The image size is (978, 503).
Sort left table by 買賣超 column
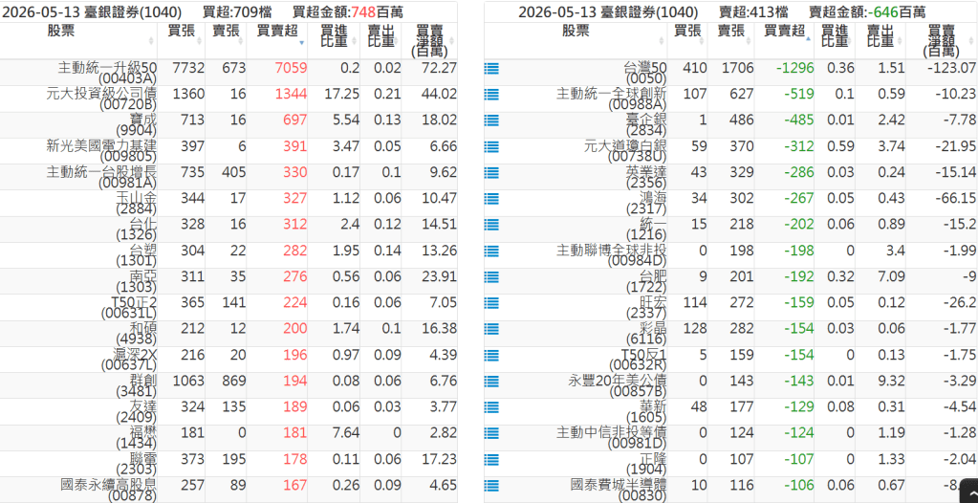pyautogui.click(x=277, y=41)
